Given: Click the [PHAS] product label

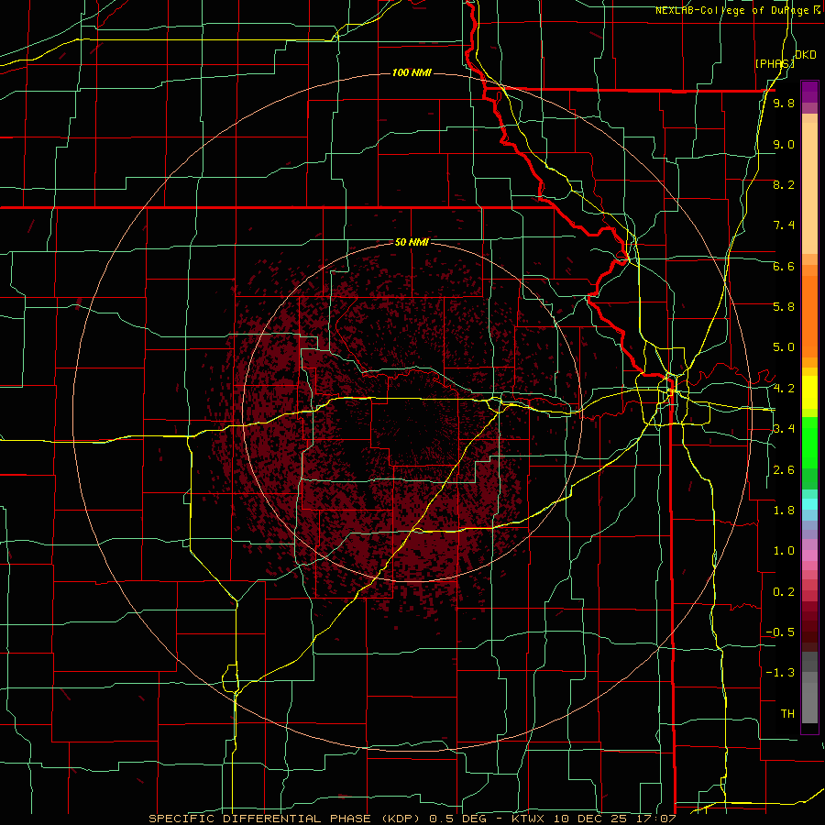Looking at the screenshot, I should click(x=775, y=63).
